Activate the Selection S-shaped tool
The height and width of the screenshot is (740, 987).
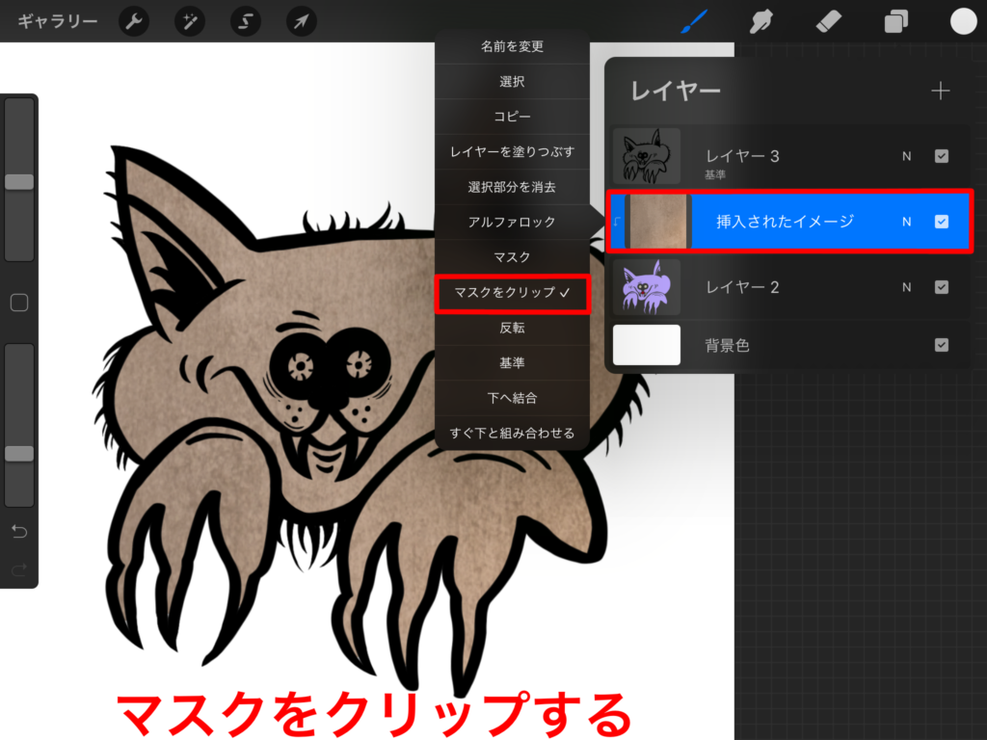(x=246, y=22)
